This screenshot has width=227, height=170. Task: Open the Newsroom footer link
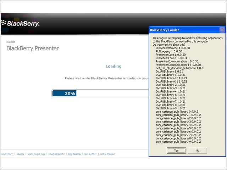click(56, 154)
